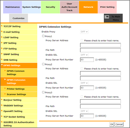Check the Proxy2 host name entry checkbox

82,68
